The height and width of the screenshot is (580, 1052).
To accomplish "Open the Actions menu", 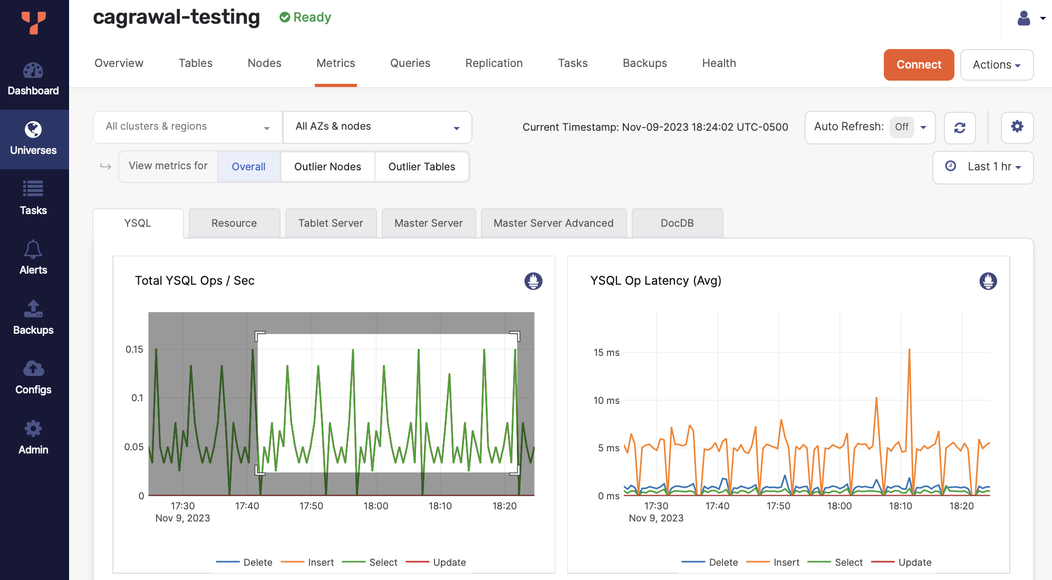I will tap(996, 64).
